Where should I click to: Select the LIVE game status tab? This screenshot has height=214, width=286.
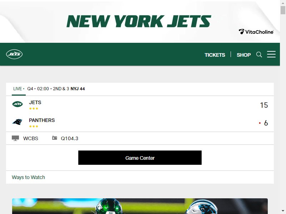[x=19, y=89]
